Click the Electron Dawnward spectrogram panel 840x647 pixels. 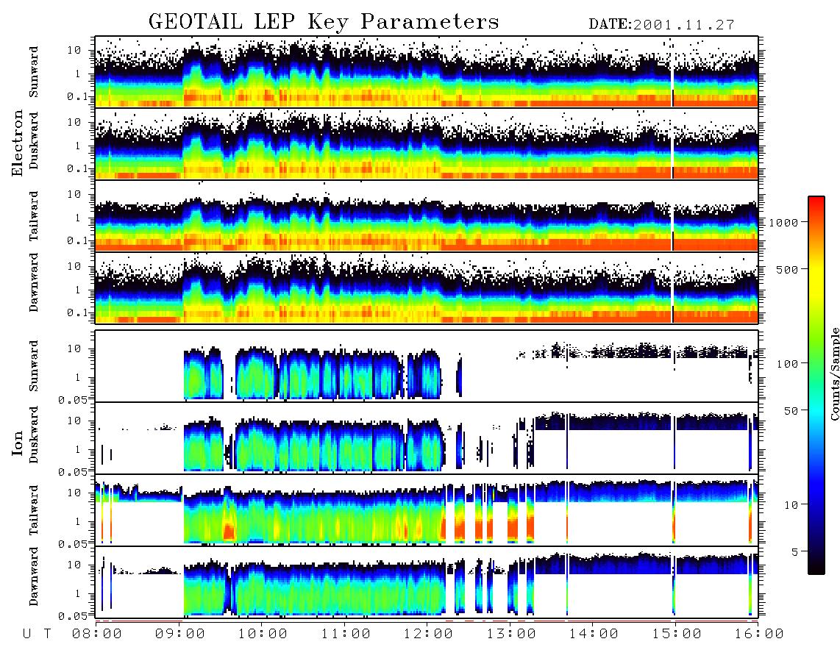427,287
